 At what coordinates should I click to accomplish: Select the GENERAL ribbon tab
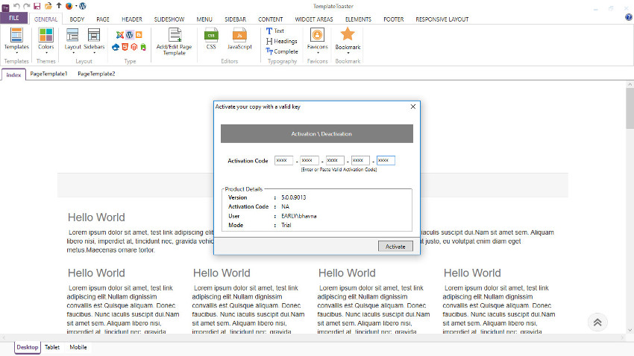45,19
